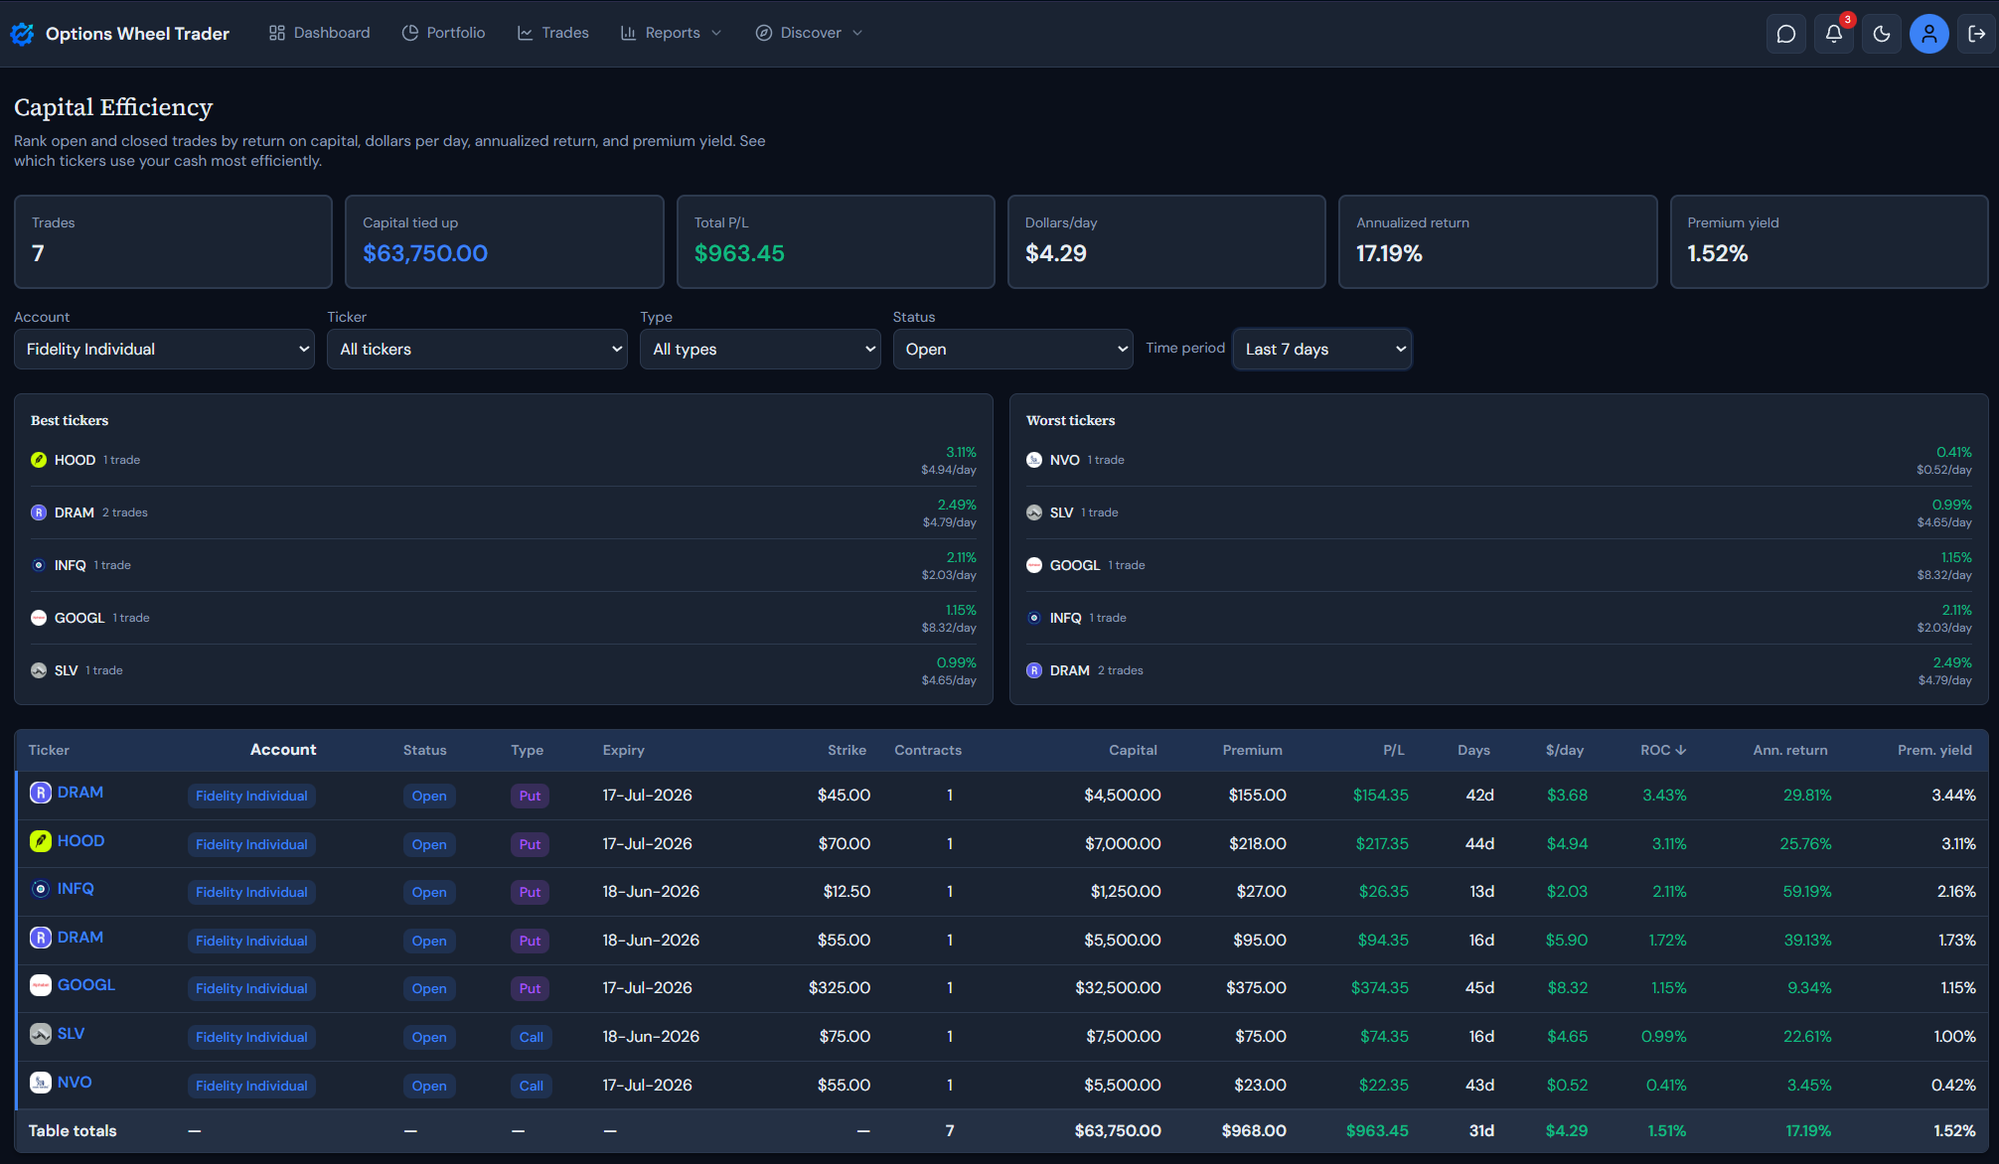Sort table by Prem. yield header
This screenshot has width=1999, height=1164.
(1934, 750)
